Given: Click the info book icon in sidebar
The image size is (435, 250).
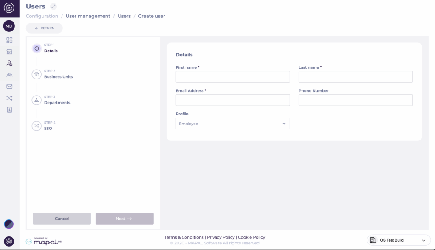Looking at the screenshot, I should click(9, 110).
